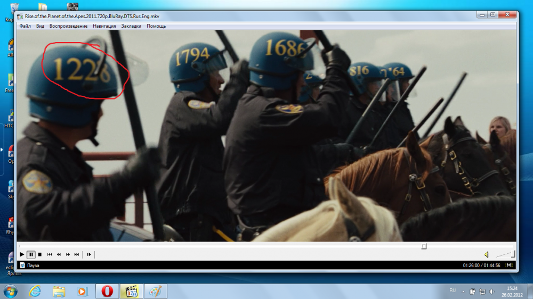
Task: Open the Вид menu
Action: point(40,26)
